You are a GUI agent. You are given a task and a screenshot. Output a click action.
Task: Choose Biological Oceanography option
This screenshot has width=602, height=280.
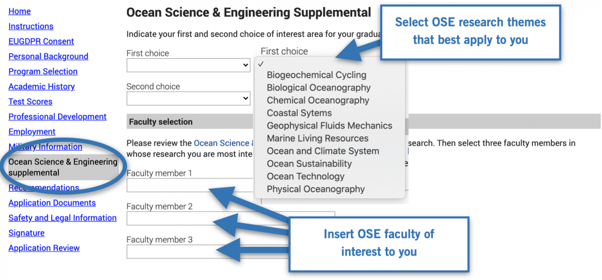pyautogui.click(x=319, y=88)
